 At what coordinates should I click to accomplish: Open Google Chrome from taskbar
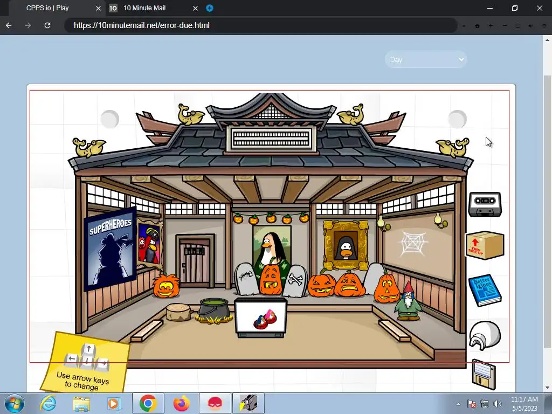click(148, 403)
